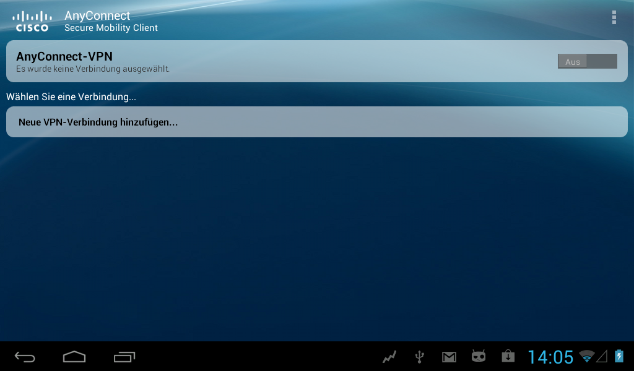Image resolution: width=634 pixels, height=371 pixels.
Task: Tap the mobile signal strength icon
Action: click(x=602, y=356)
